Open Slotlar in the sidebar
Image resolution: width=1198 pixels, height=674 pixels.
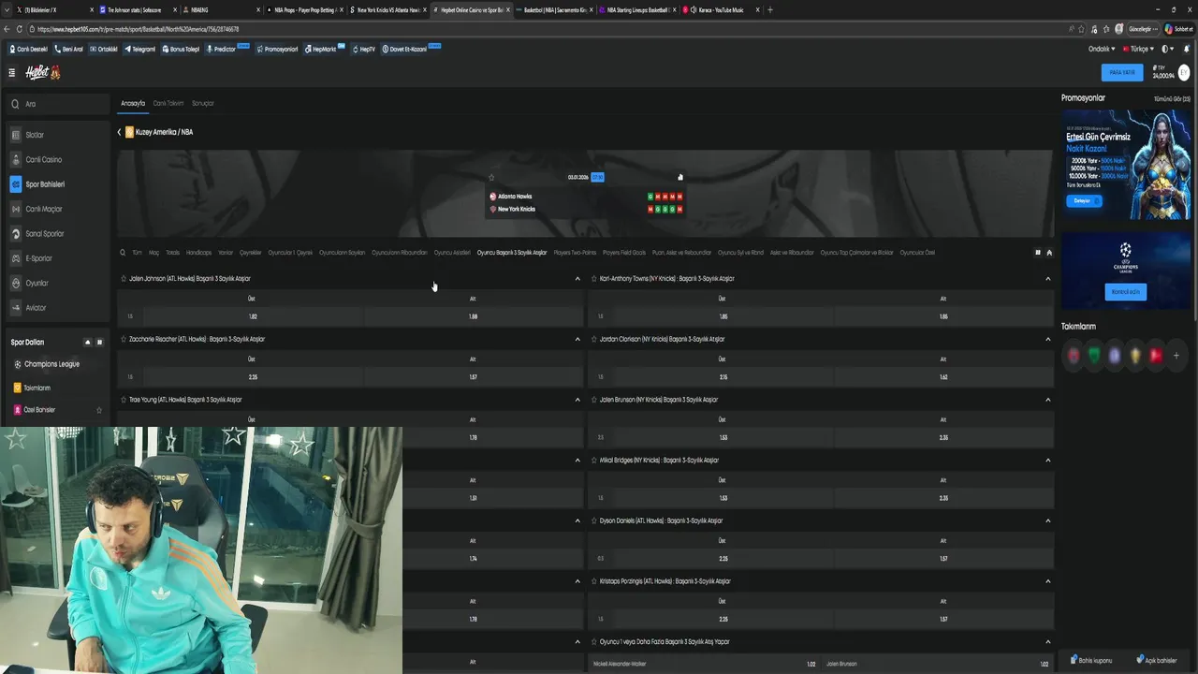(x=58, y=135)
